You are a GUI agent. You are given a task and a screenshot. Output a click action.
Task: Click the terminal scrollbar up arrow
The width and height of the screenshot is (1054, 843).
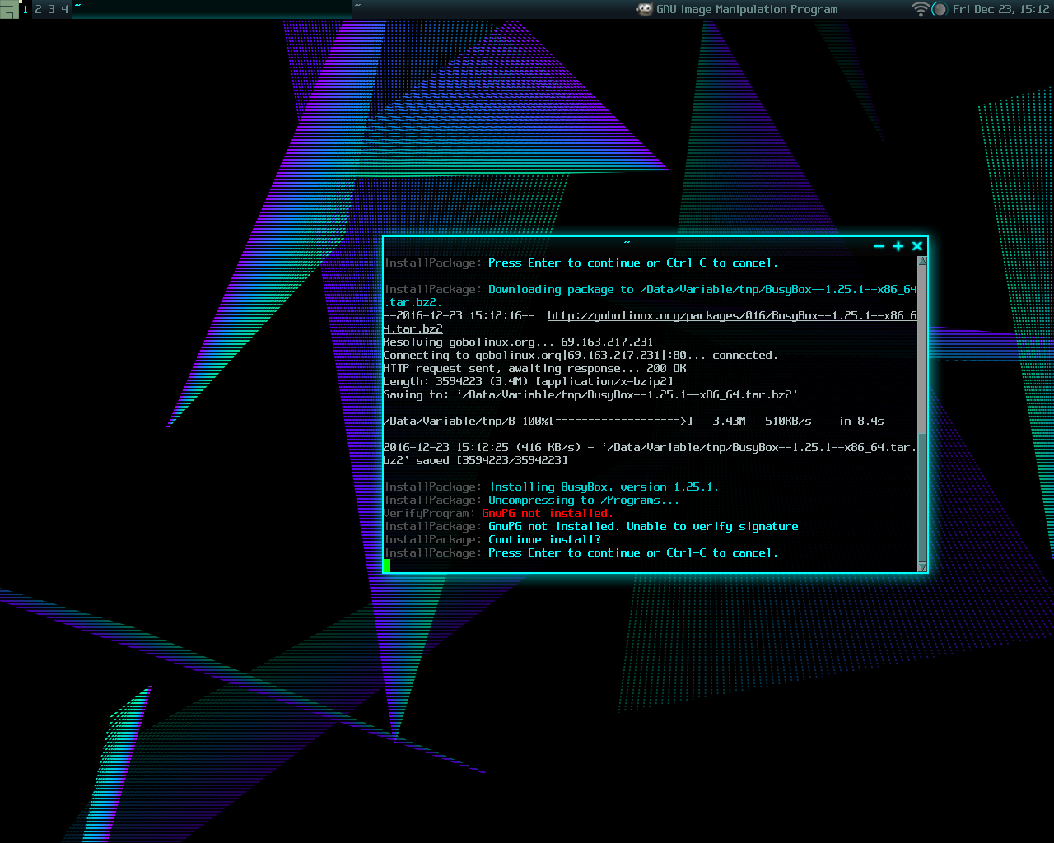point(922,261)
